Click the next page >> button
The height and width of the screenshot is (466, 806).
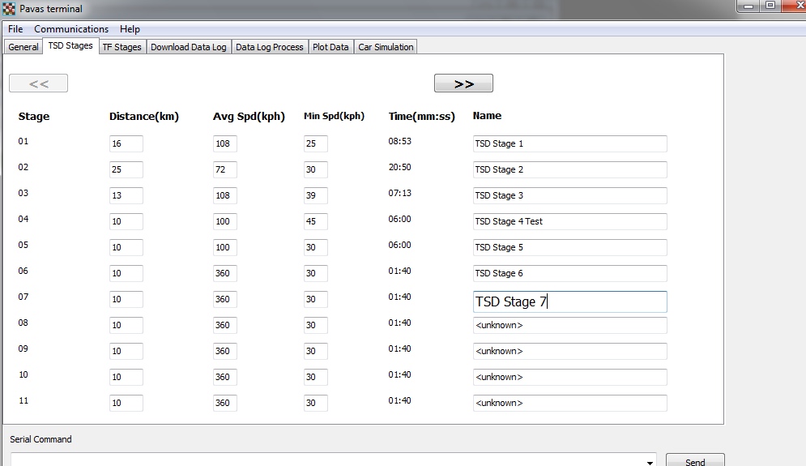[463, 83]
